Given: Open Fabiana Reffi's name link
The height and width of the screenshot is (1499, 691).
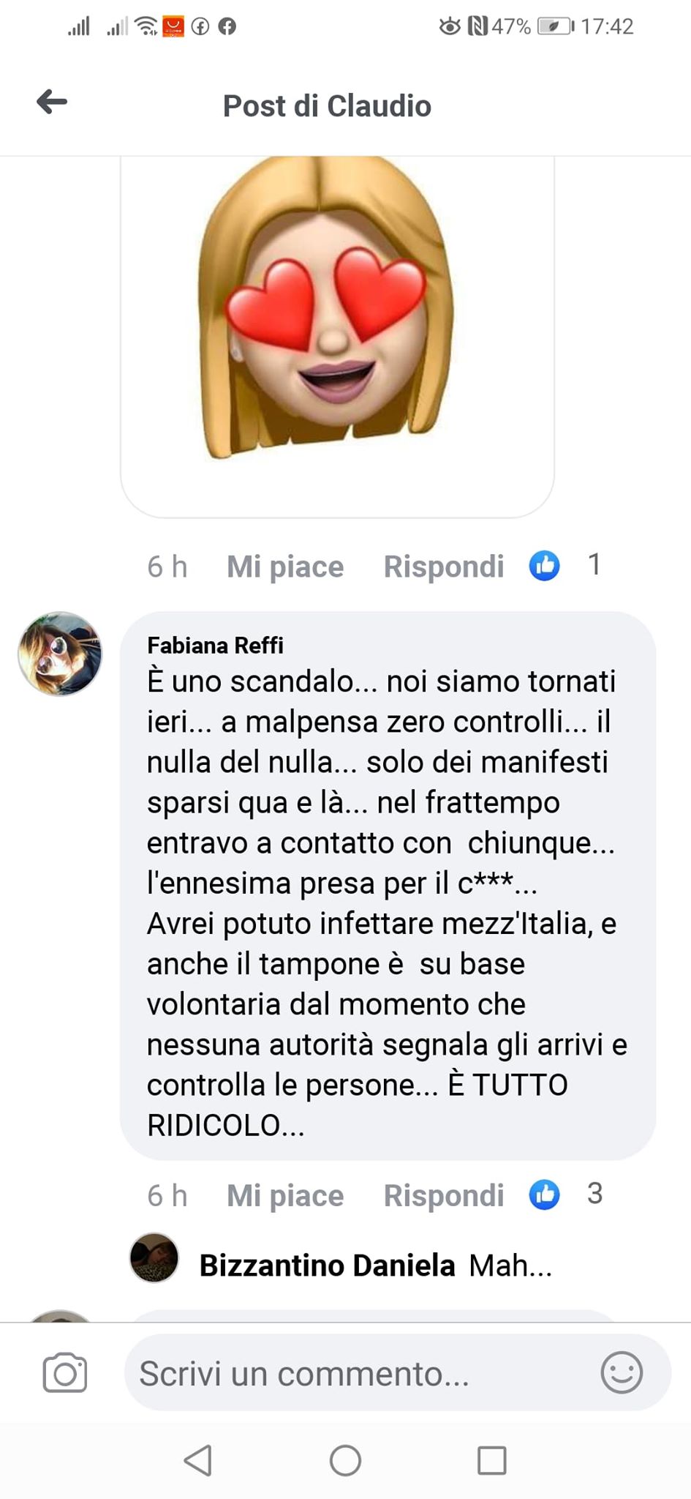Looking at the screenshot, I should tap(215, 645).
